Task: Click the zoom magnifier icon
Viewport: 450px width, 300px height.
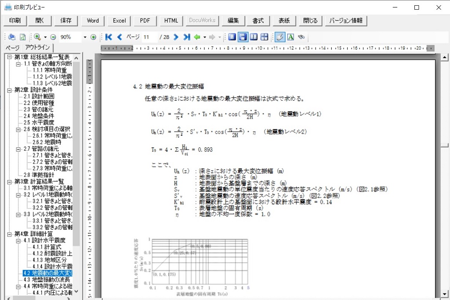Action: tap(37, 37)
